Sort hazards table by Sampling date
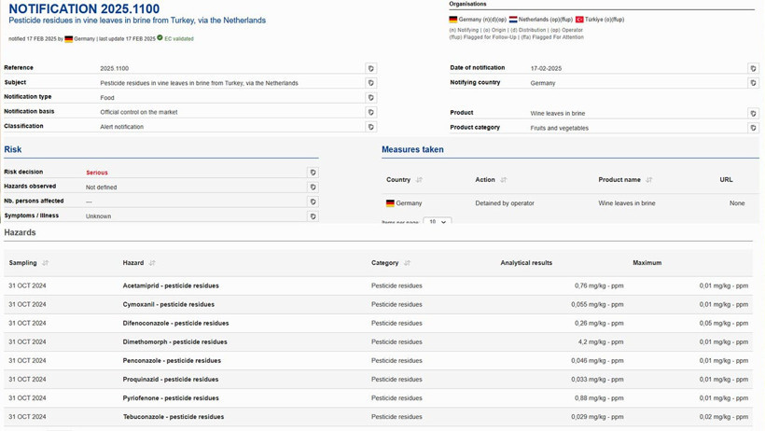 tap(45, 263)
